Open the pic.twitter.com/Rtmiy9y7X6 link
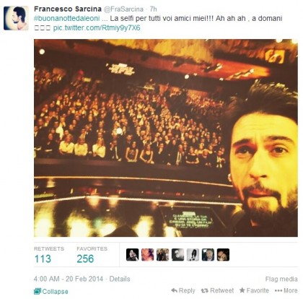The image size is (303, 299). [97, 27]
